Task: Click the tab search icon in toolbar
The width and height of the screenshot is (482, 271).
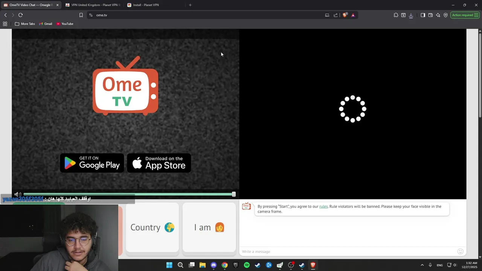Action: coord(403,15)
